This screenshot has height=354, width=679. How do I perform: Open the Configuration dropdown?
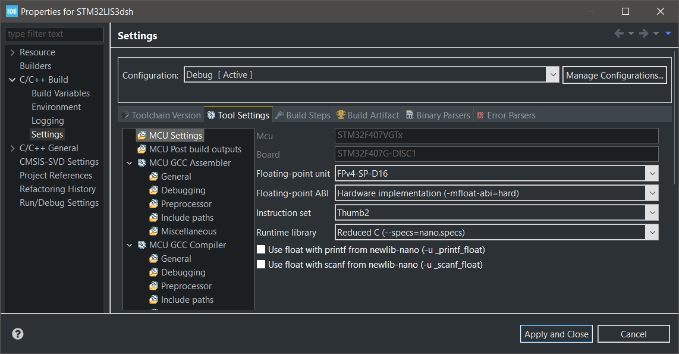(553, 74)
